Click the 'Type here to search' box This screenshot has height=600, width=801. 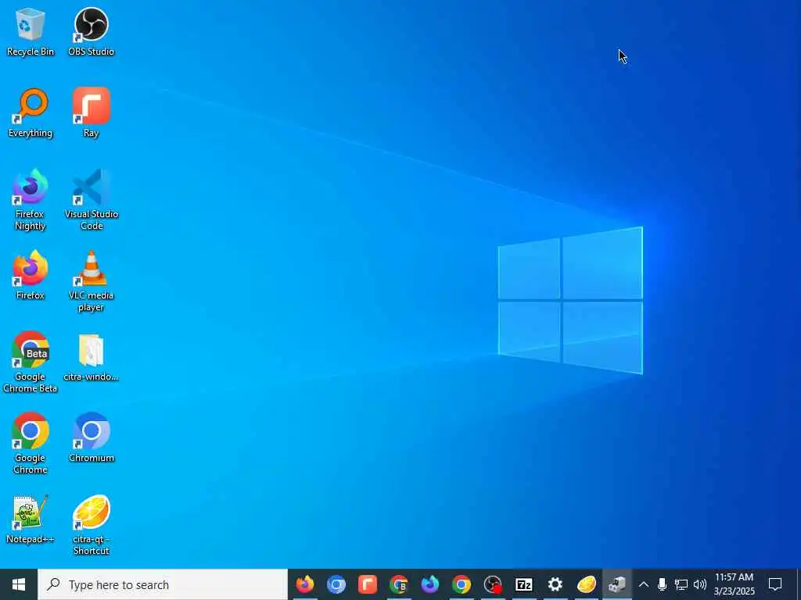(163, 584)
